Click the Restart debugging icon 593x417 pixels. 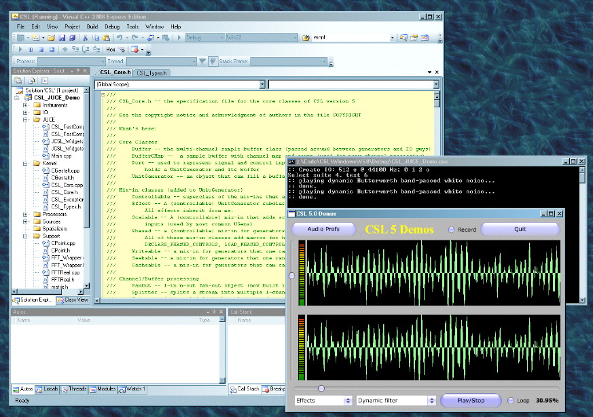point(52,50)
